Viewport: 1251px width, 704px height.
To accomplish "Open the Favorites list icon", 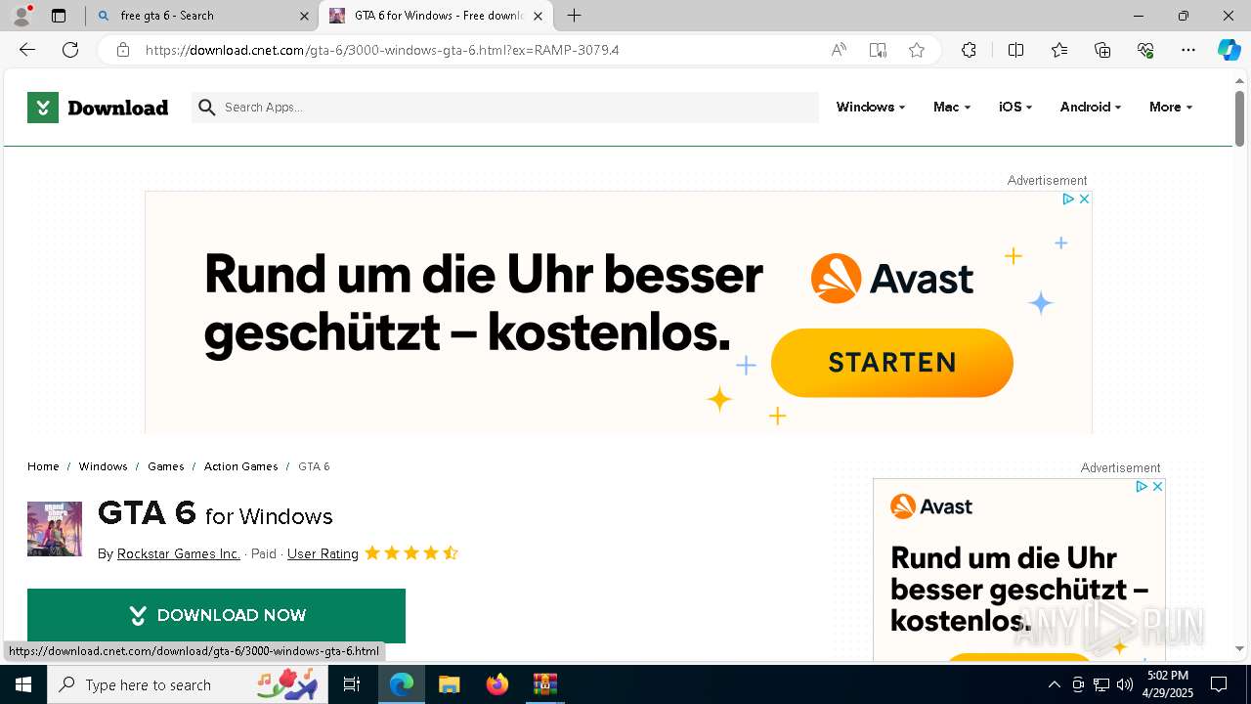I will (x=1059, y=50).
